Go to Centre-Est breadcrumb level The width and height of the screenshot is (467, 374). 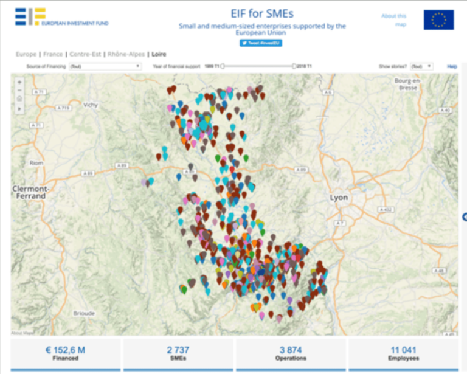[x=85, y=54]
